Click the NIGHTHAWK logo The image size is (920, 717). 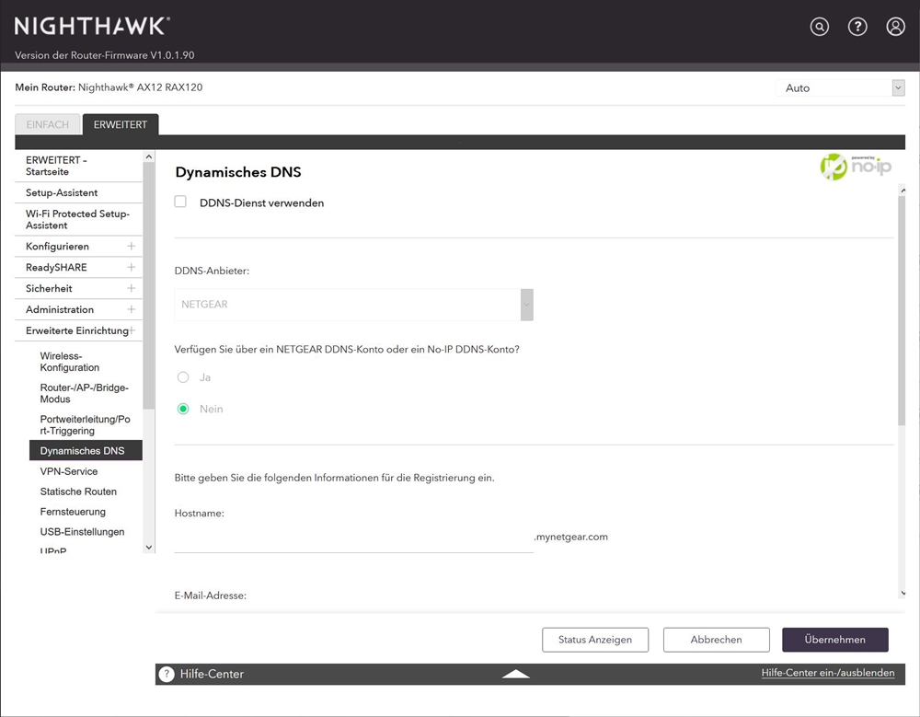(92, 26)
